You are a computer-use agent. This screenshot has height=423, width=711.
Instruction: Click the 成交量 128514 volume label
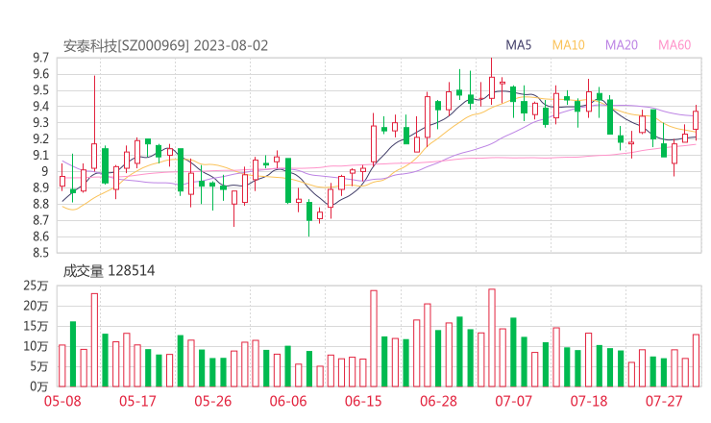point(109,271)
